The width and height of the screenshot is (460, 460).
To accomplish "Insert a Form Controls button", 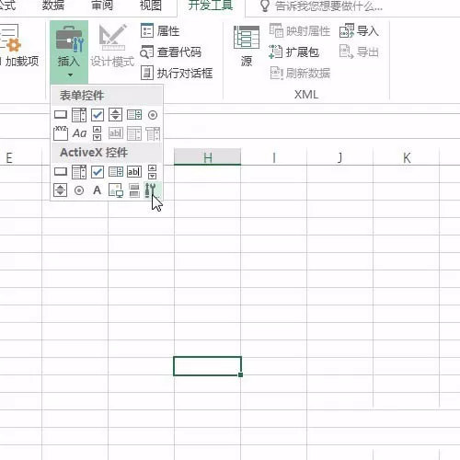I will [x=61, y=115].
